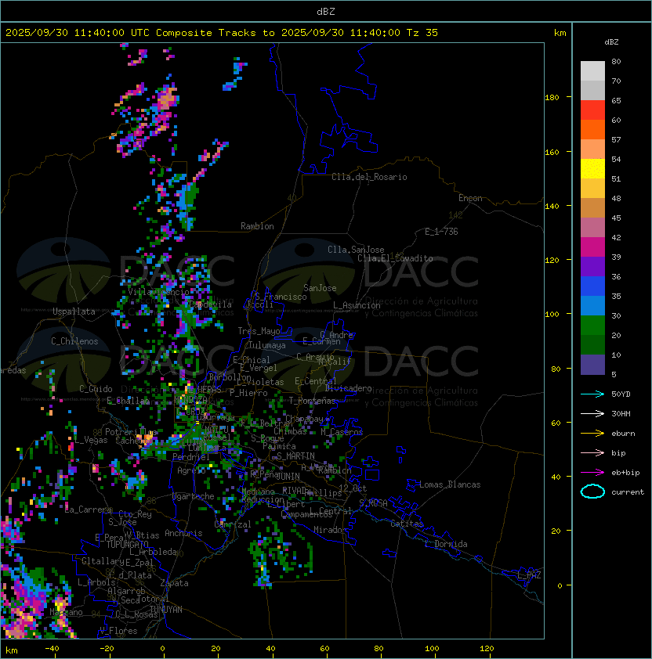Click the slate purple 10 dBZ swatch
The width and height of the screenshot is (652, 659).
tap(592, 365)
